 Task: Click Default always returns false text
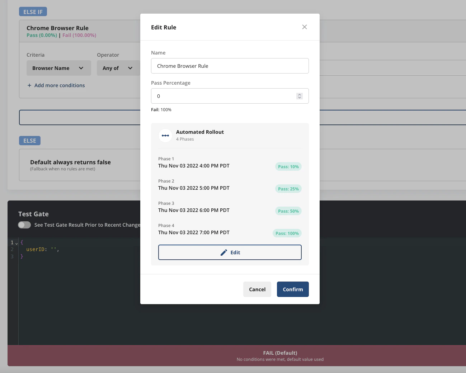point(70,162)
